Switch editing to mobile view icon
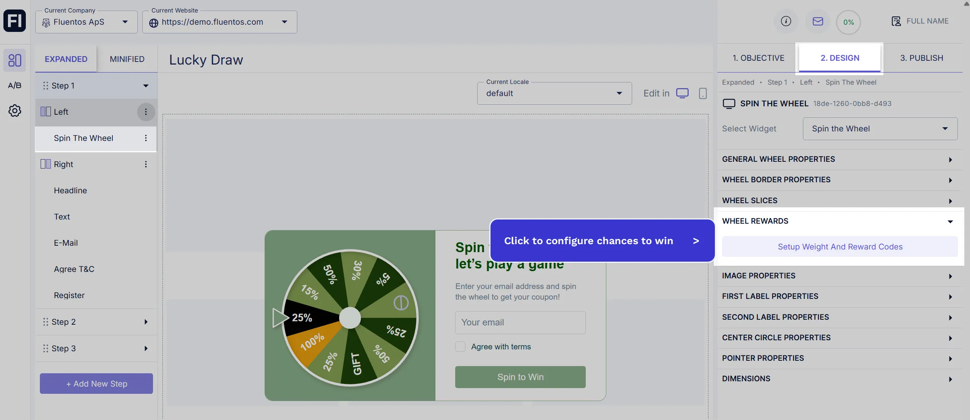Screen dimensions: 970x420 (x=703, y=93)
